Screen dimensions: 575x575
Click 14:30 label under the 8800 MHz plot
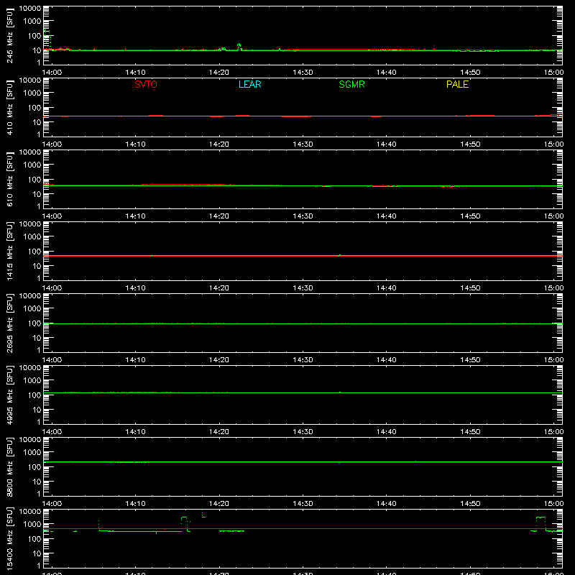coord(303,504)
